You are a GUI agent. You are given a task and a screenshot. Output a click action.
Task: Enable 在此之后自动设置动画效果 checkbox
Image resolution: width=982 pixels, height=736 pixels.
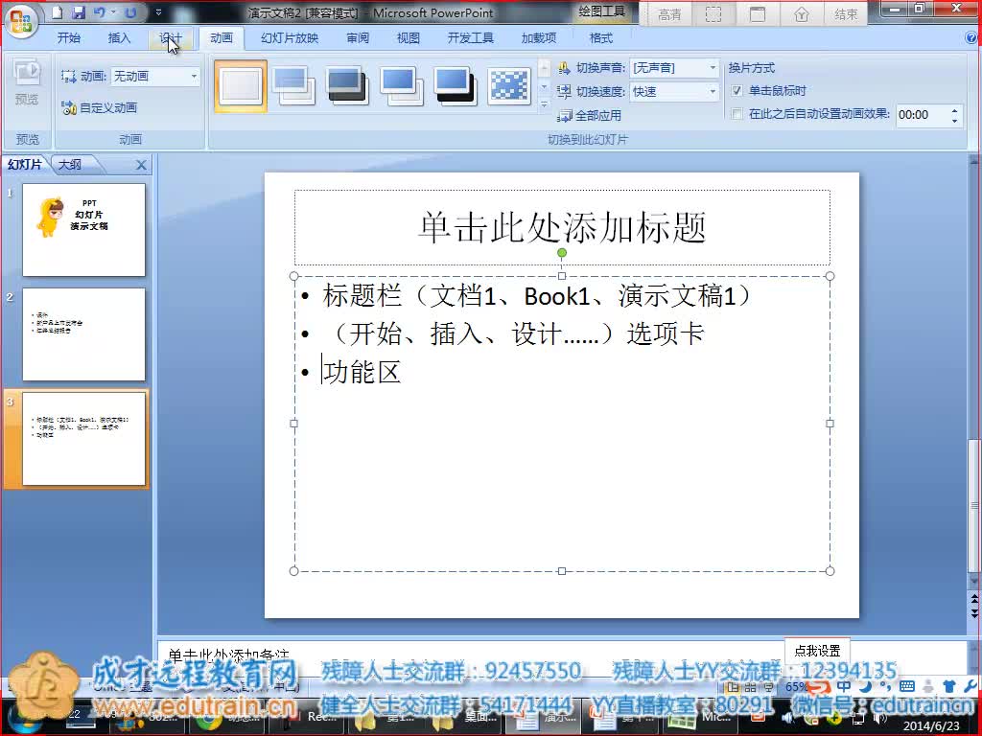pos(736,114)
